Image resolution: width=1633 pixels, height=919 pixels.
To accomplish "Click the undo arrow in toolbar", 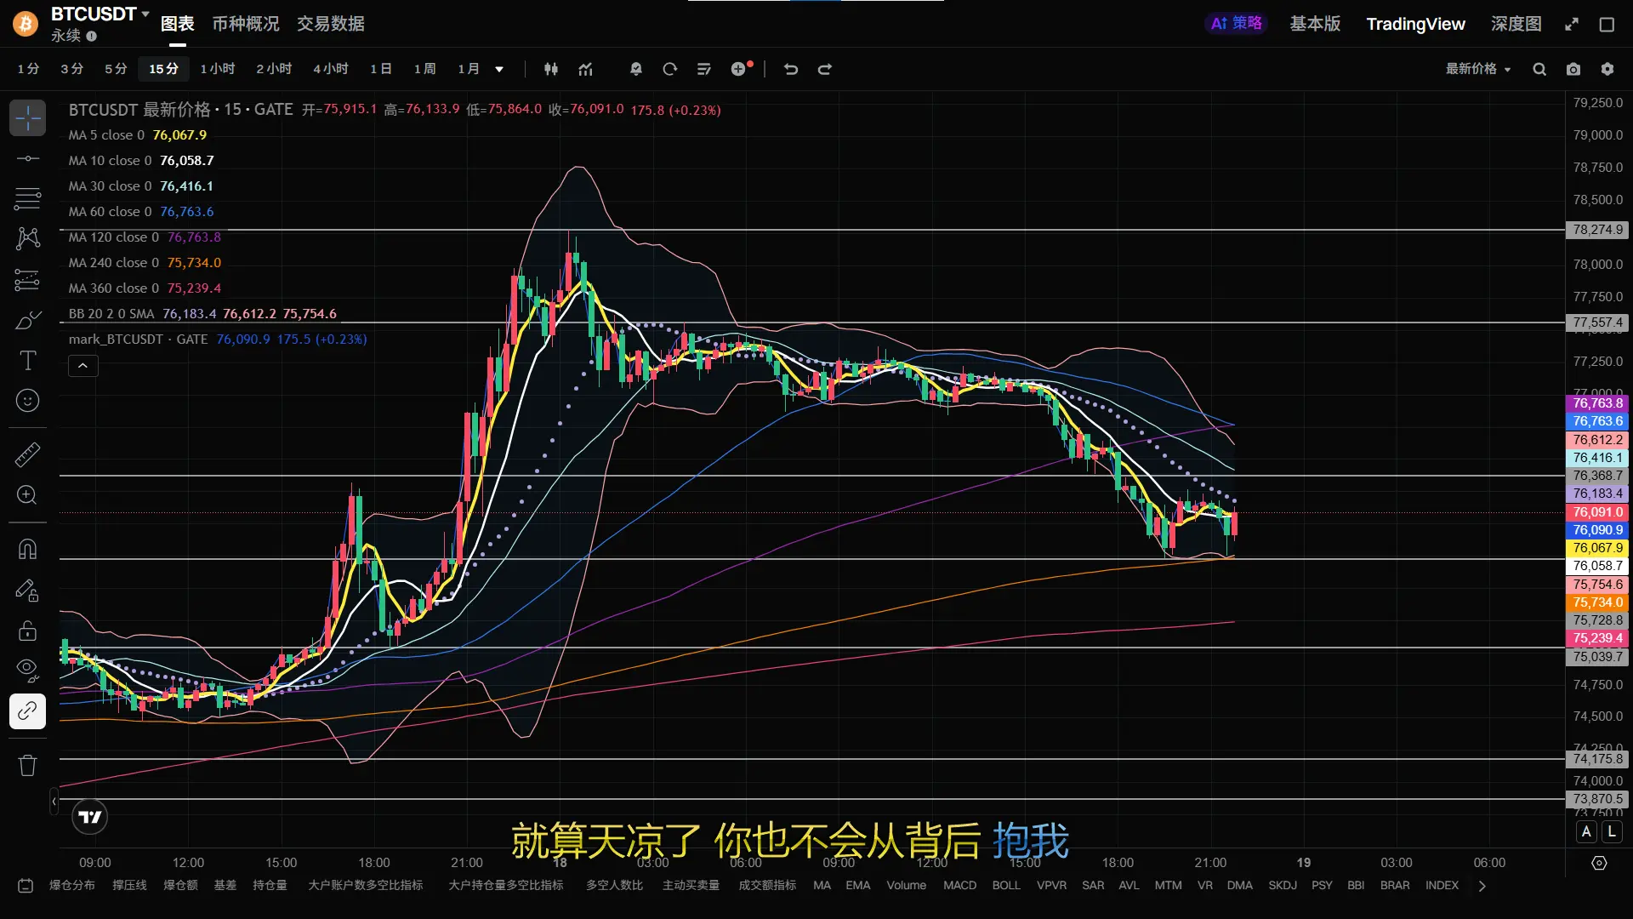I will (x=791, y=69).
